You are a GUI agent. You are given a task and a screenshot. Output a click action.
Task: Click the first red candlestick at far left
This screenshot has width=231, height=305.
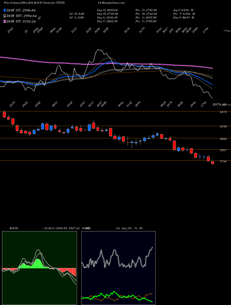4,114
